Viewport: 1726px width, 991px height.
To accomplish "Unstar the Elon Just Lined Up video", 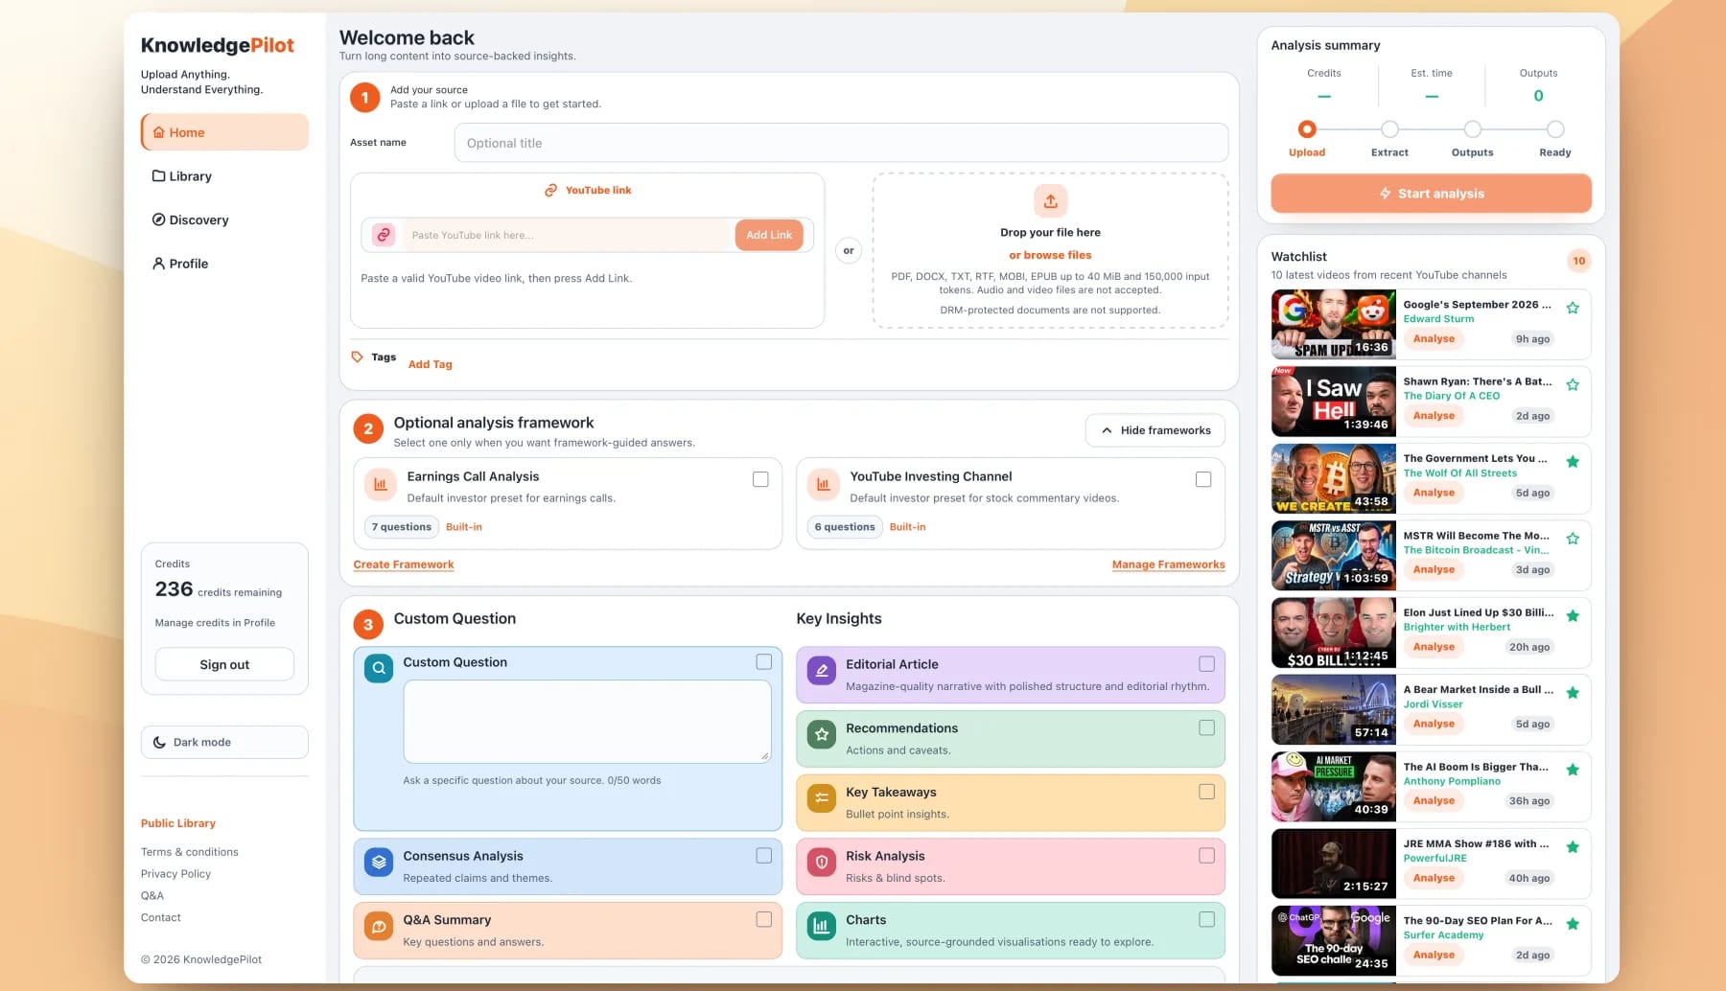I will [x=1573, y=616].
